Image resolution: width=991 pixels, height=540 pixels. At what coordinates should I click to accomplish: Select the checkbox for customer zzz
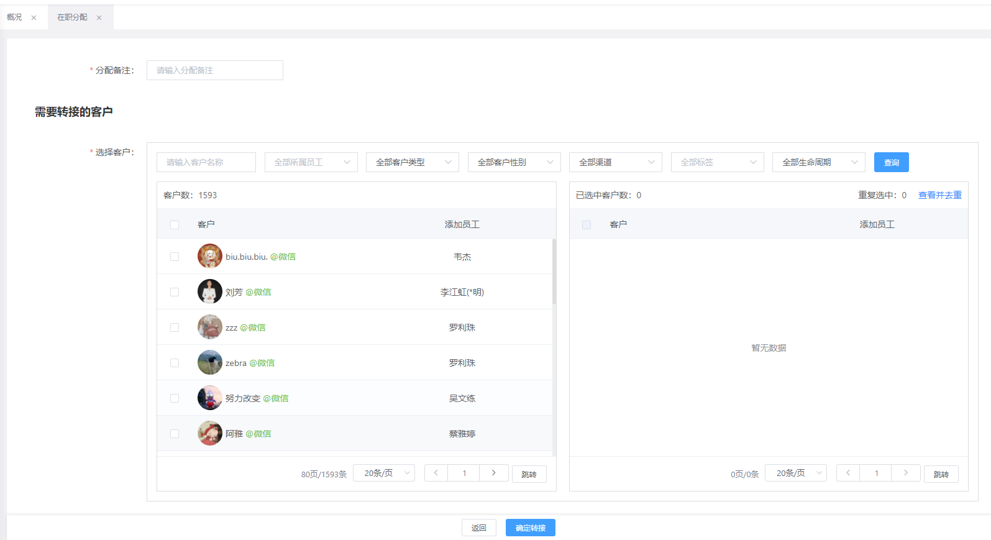pos(175,327)
